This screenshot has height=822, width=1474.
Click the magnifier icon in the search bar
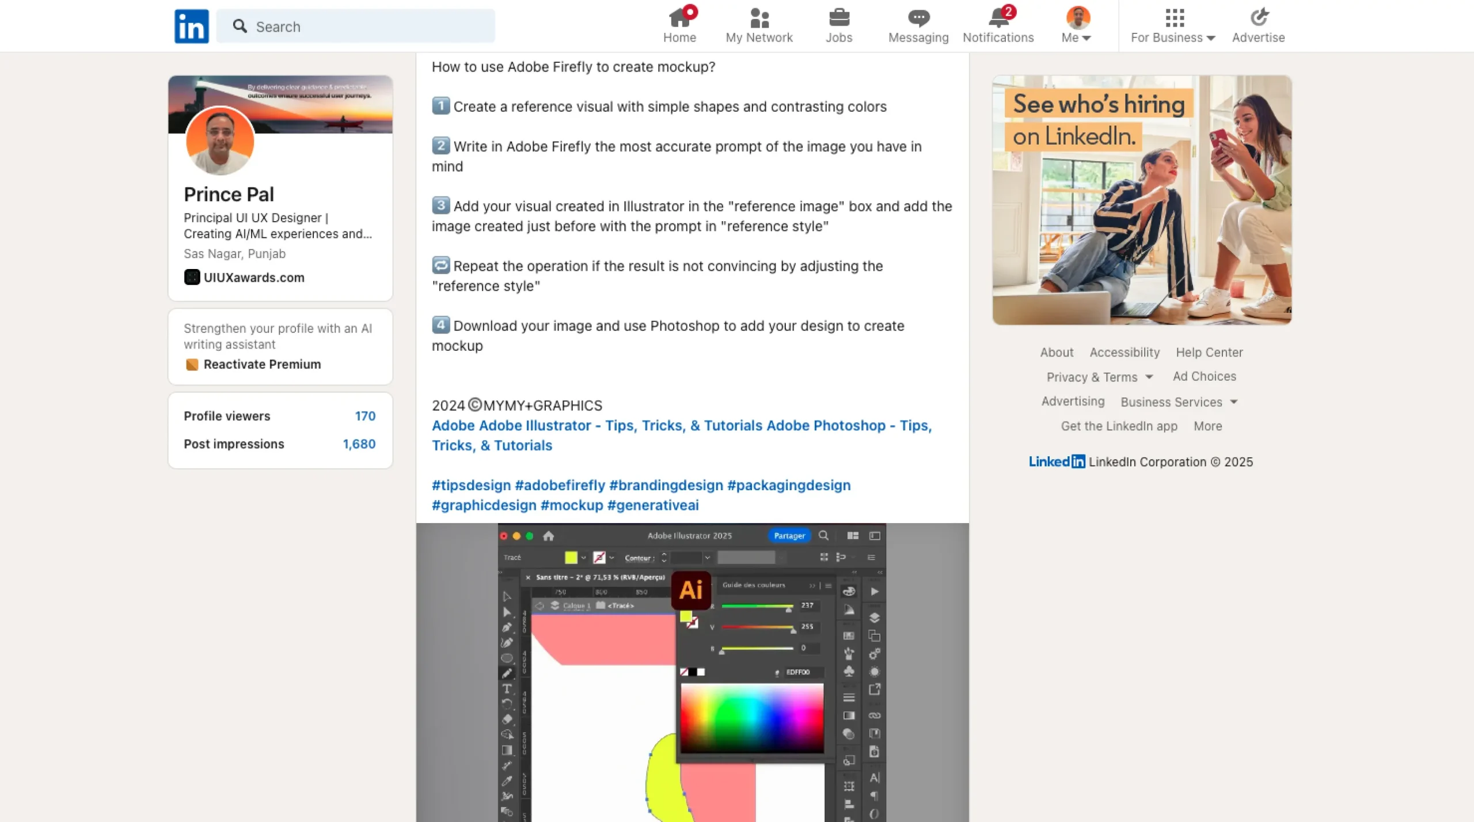click(x=240, y=26)
